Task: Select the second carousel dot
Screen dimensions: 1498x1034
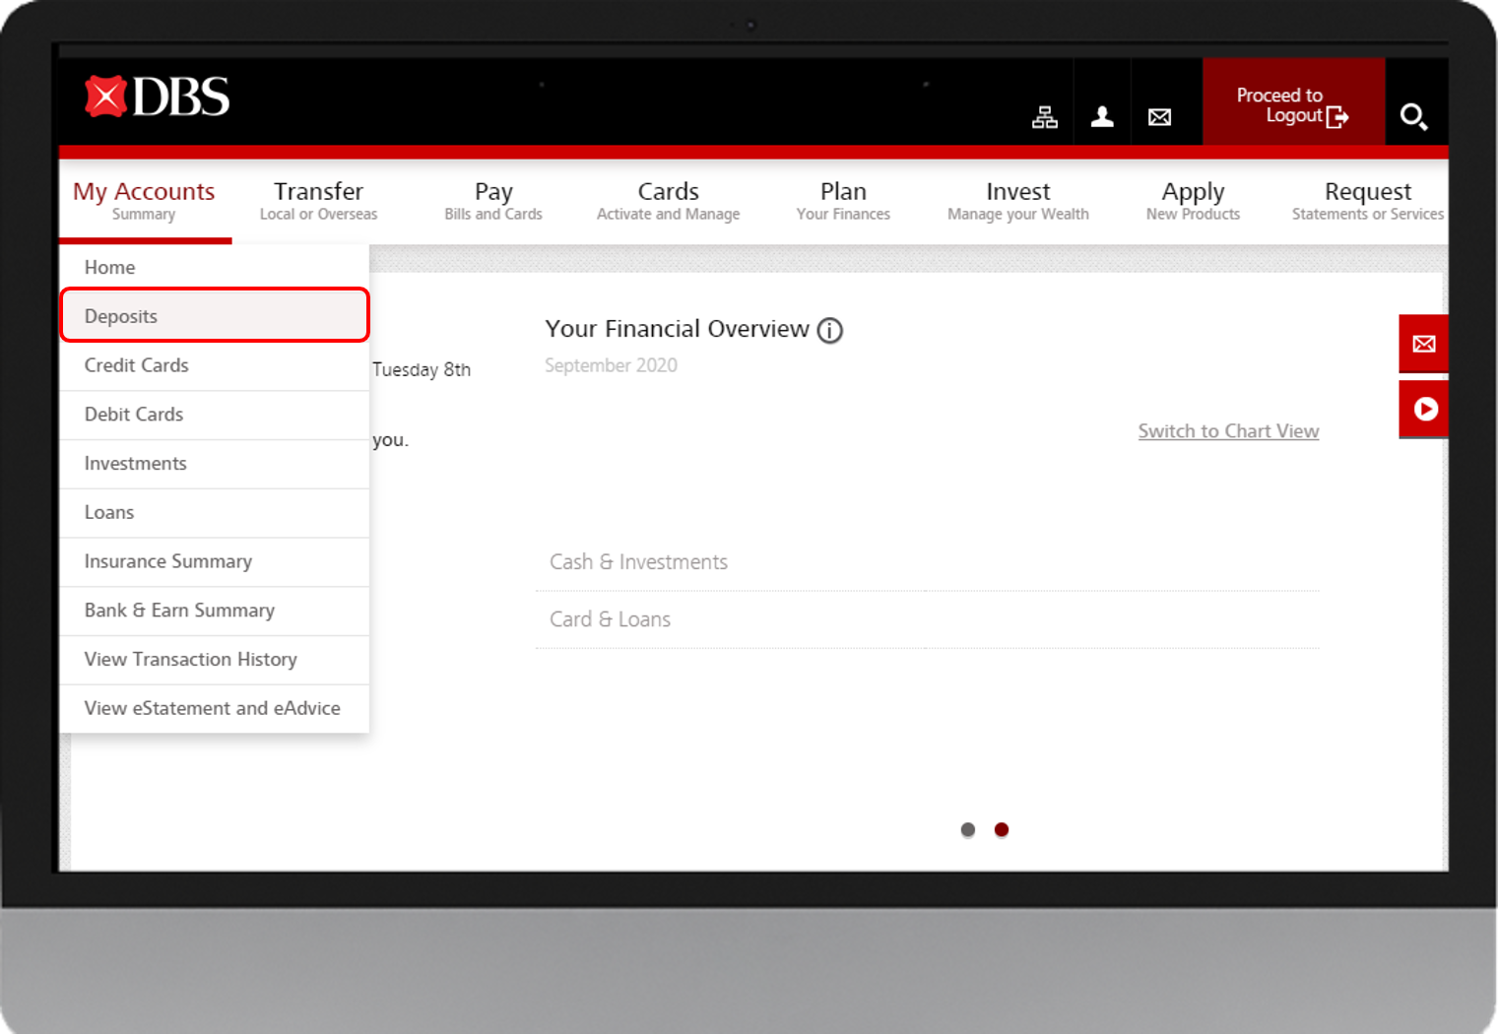Action: pyautogui.click(x=1002, y=830)
